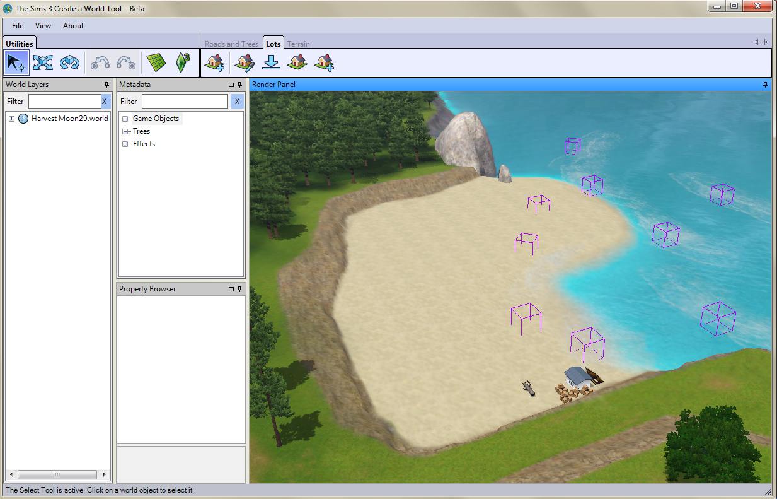Maximize the Property Browser panel
Screen dimensions: 777x499
pos(231,289)
